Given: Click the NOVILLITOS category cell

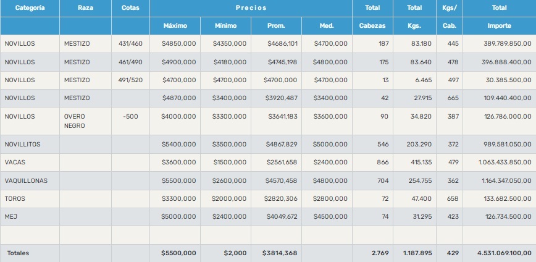Looking at the screenshot, I should click(x=22, y=144).
